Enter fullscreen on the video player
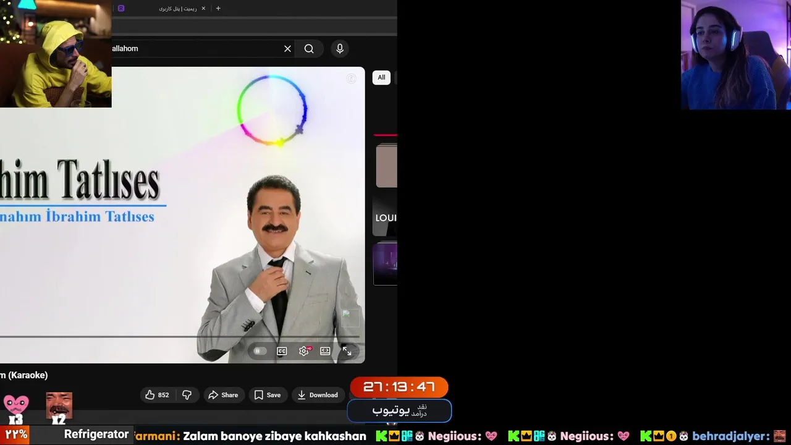791x445 pixels. (347, 351)
